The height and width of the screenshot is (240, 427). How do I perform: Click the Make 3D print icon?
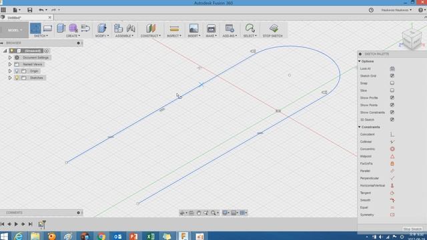click(x=211, y=28)
